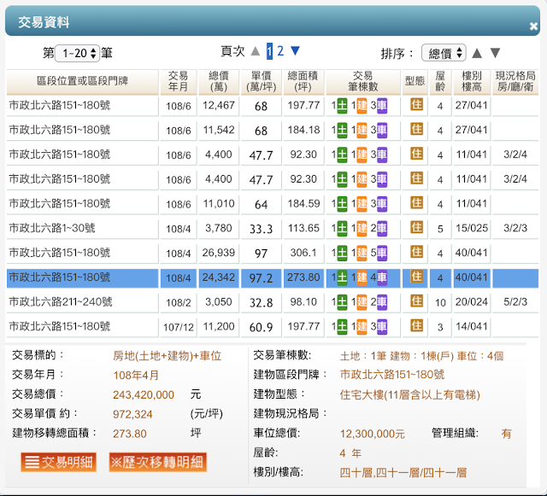Click purple 車 icon in the 3,780 row
Screen dimensions: 547x496
[382, 229]
